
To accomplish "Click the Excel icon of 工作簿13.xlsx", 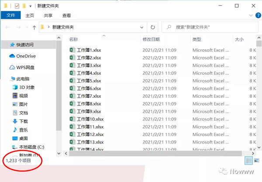I will tap(72, 142).
